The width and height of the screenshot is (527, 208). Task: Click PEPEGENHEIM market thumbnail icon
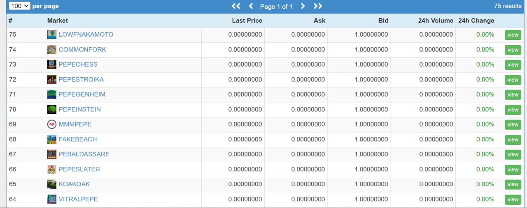pyautogui.click(x=52, y=95)
